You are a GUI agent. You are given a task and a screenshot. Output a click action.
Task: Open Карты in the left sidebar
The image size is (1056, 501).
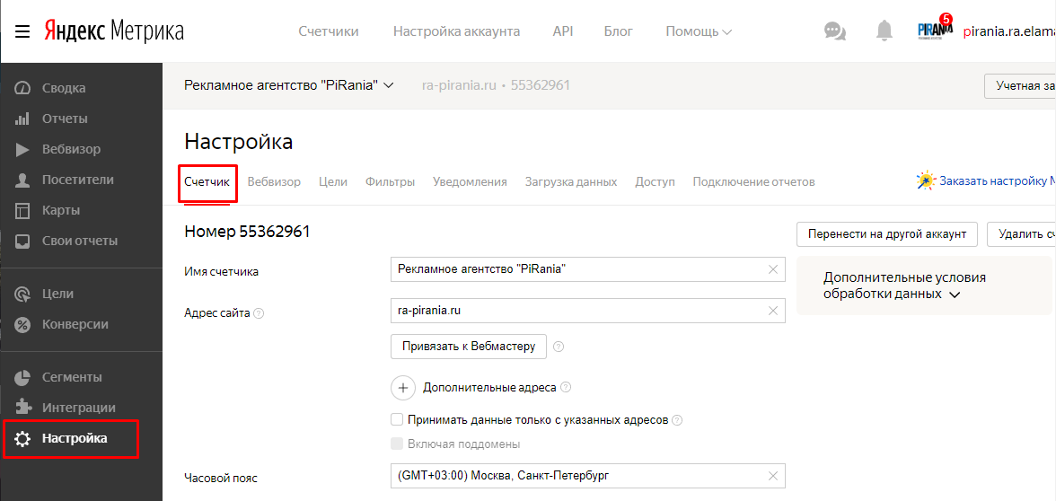pyautogui.click(x=60, y=210)
